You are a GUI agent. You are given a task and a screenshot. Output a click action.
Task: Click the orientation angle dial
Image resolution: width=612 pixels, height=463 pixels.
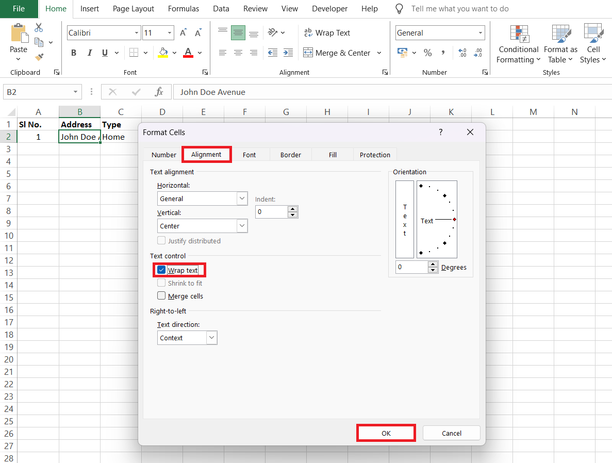click(x=437, y=219)
